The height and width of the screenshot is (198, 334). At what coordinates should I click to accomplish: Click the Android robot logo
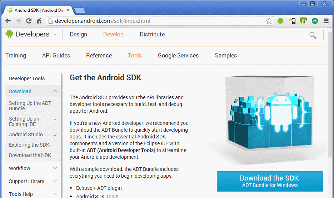(9, 34)
